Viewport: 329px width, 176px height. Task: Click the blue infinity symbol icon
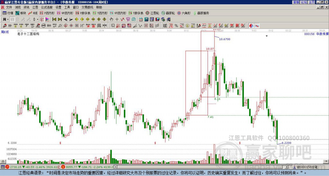257,26
